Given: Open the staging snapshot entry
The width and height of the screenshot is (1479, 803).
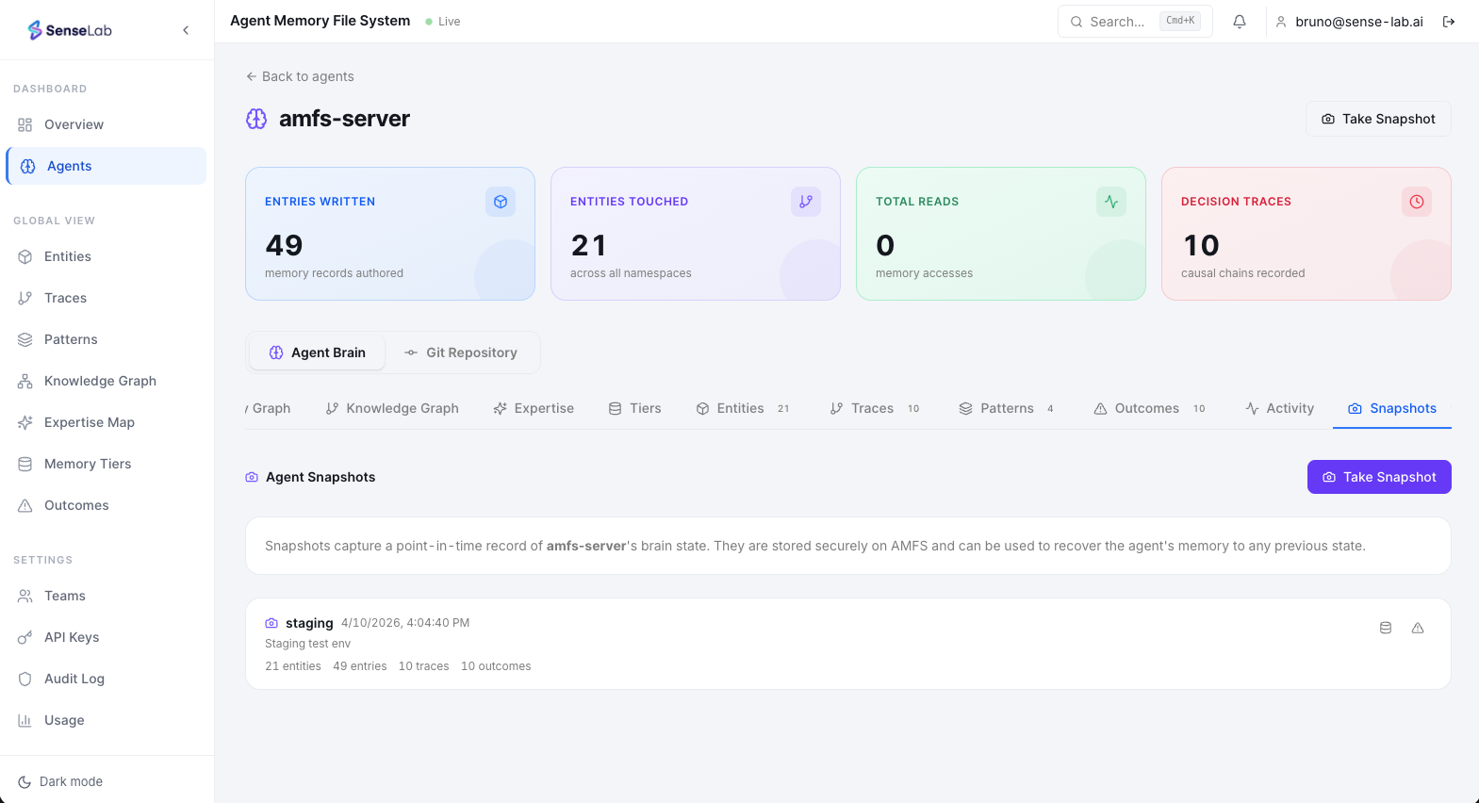Looking at the screenshot, I should [309, 623].
